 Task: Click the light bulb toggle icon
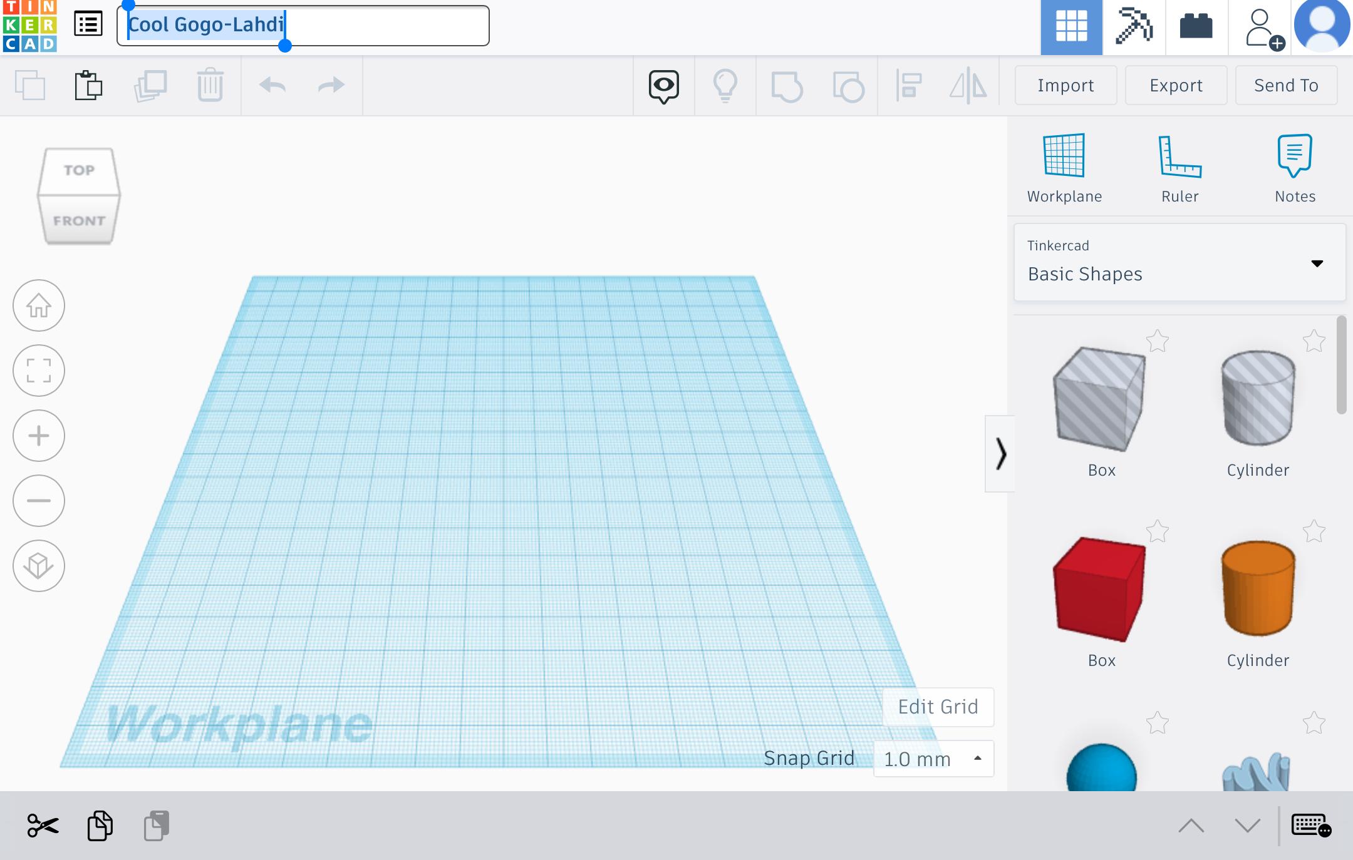coord(726,84)
